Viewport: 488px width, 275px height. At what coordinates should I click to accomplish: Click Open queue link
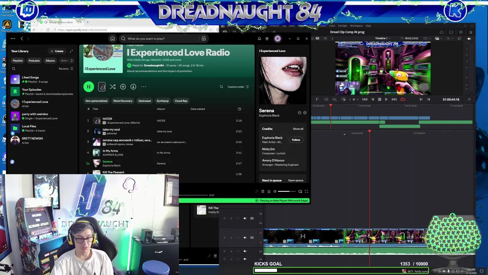[x=295, y=180]
